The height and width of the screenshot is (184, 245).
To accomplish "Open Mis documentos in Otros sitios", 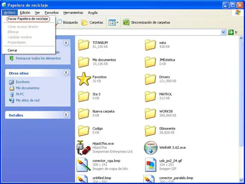I will pos(28,88).
